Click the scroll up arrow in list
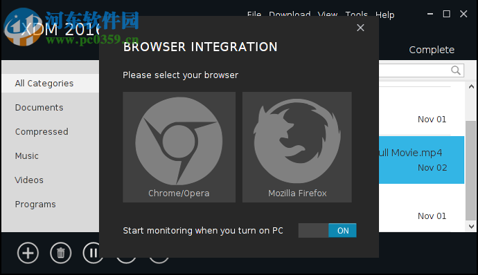478x275 pixels. click(x=471, y=86)
